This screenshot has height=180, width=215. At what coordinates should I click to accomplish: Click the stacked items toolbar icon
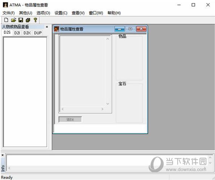[x=28, y=20]
